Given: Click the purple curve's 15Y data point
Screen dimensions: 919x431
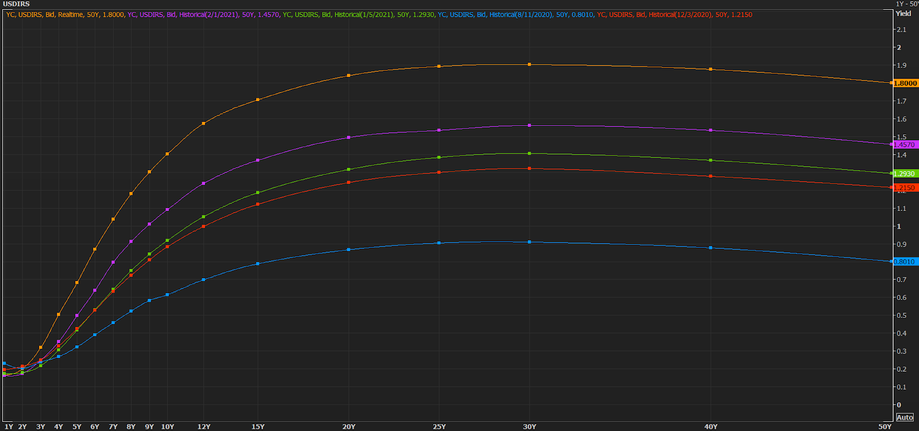Looking at the screenshot, I should pyautogui.click(x=258, y=160).
